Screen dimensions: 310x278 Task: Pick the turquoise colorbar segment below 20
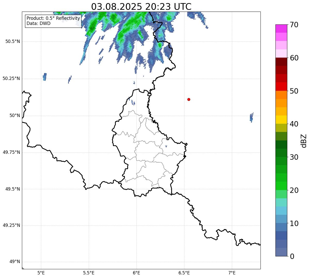point(281,202)
